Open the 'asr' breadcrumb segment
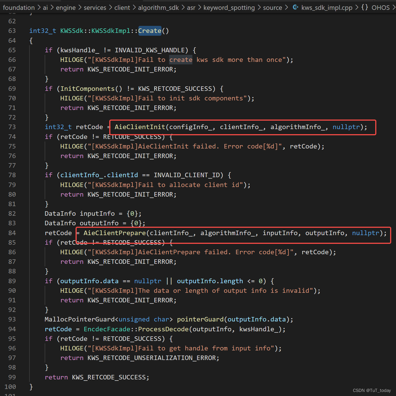 point(191,7)
